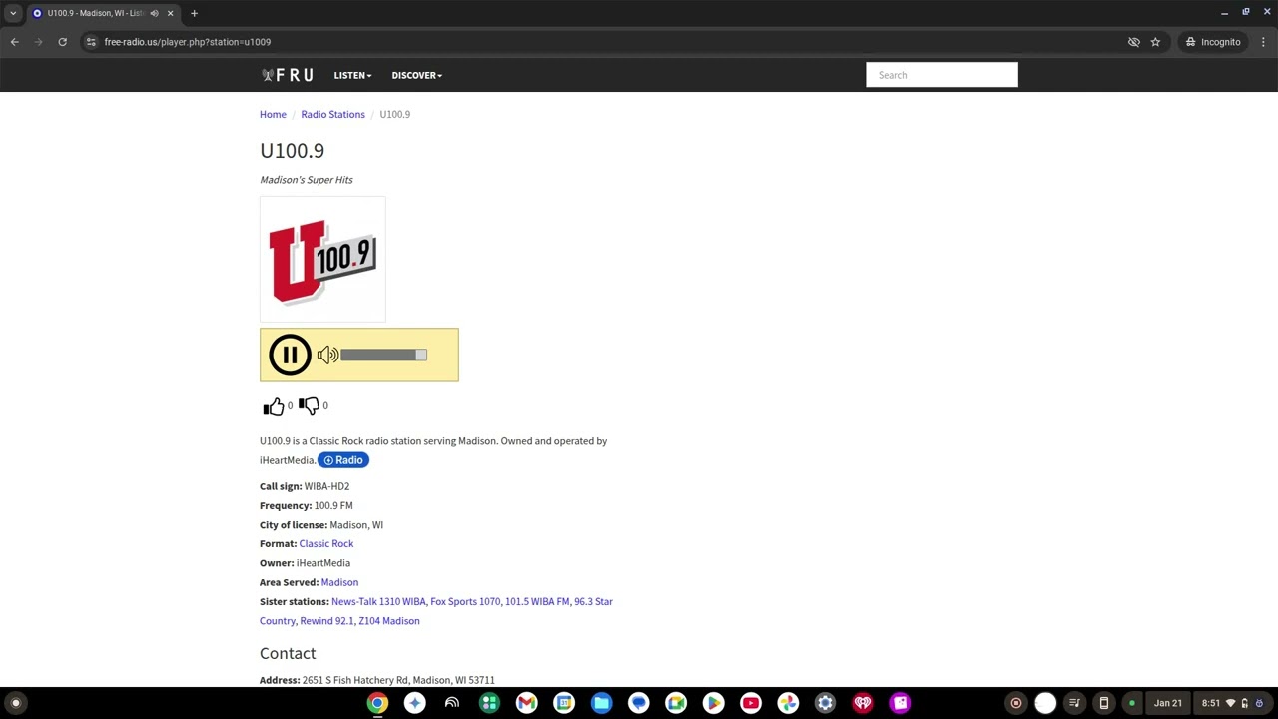The image size is (1278, 719).
Task: Open the Jan 21 calendar date
Action: point(1168,703)
